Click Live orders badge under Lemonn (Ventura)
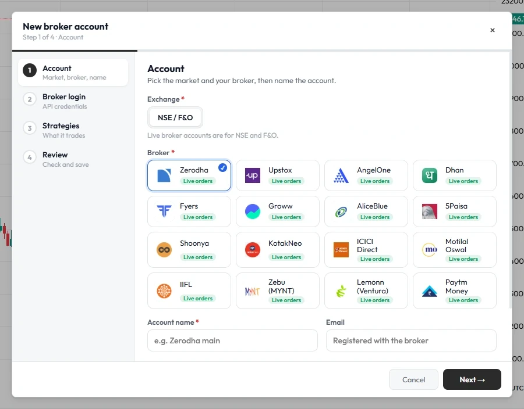The image size is (524, 409). [375, 300]
